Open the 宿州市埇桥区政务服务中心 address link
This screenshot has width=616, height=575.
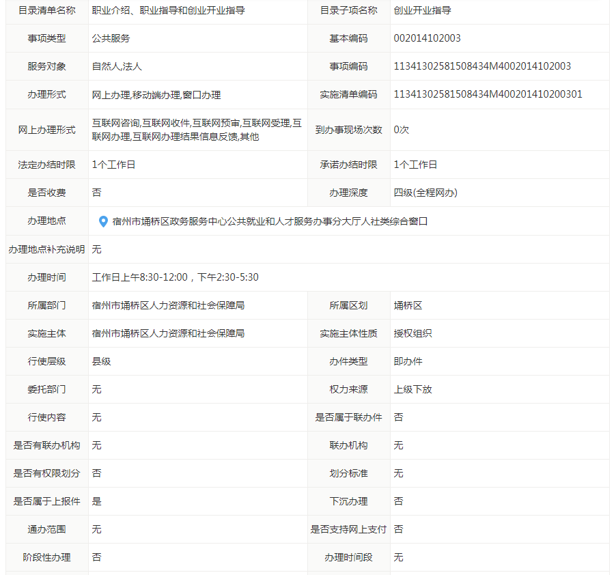tap(270, 221)
